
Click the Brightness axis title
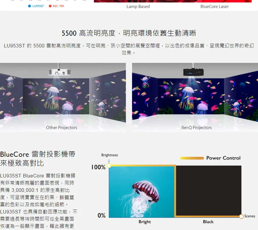[109, 155]
